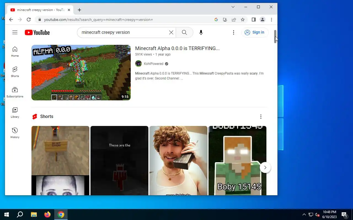Open YouTube settings three-dot menu
353x220 pixels.
(x=234, y=32)
